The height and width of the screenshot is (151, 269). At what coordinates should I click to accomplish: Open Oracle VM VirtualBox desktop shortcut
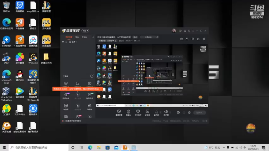(6, 94)
